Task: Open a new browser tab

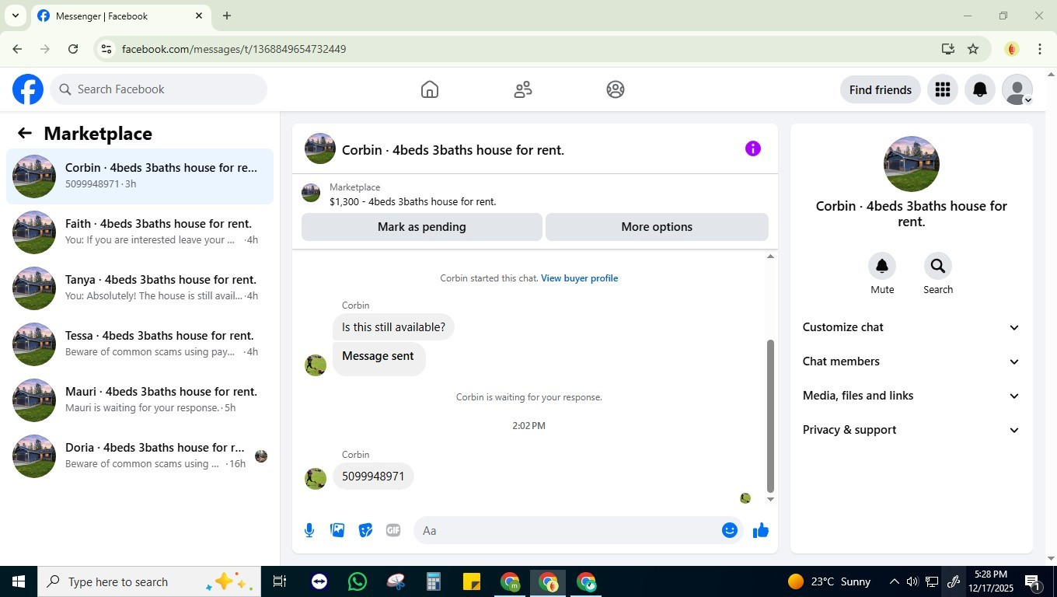Action: point(226,16)
